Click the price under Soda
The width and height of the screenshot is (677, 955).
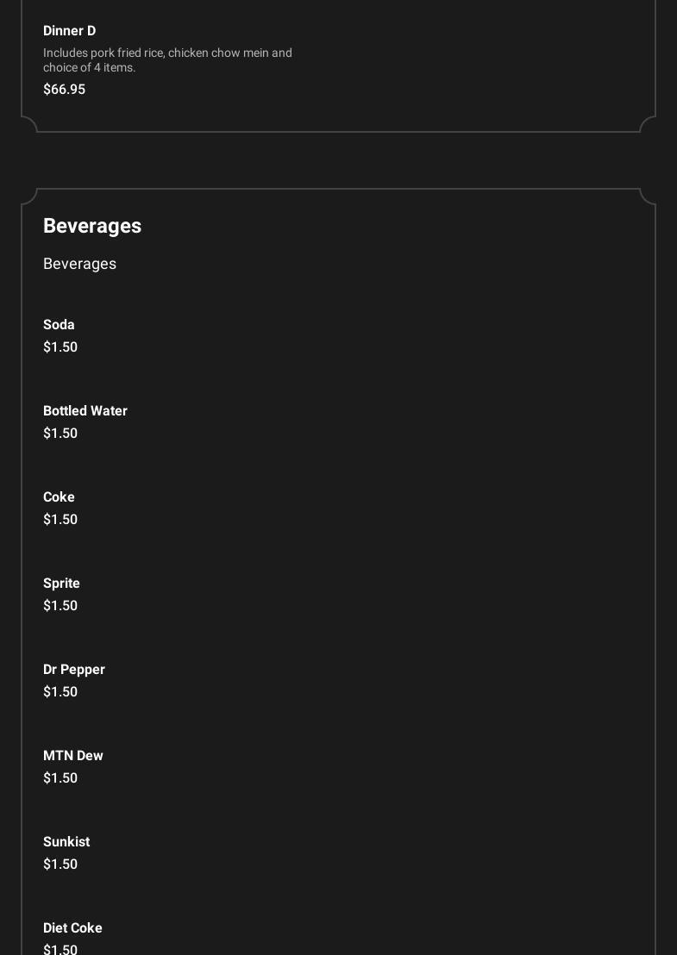click(x=60, y=347)
